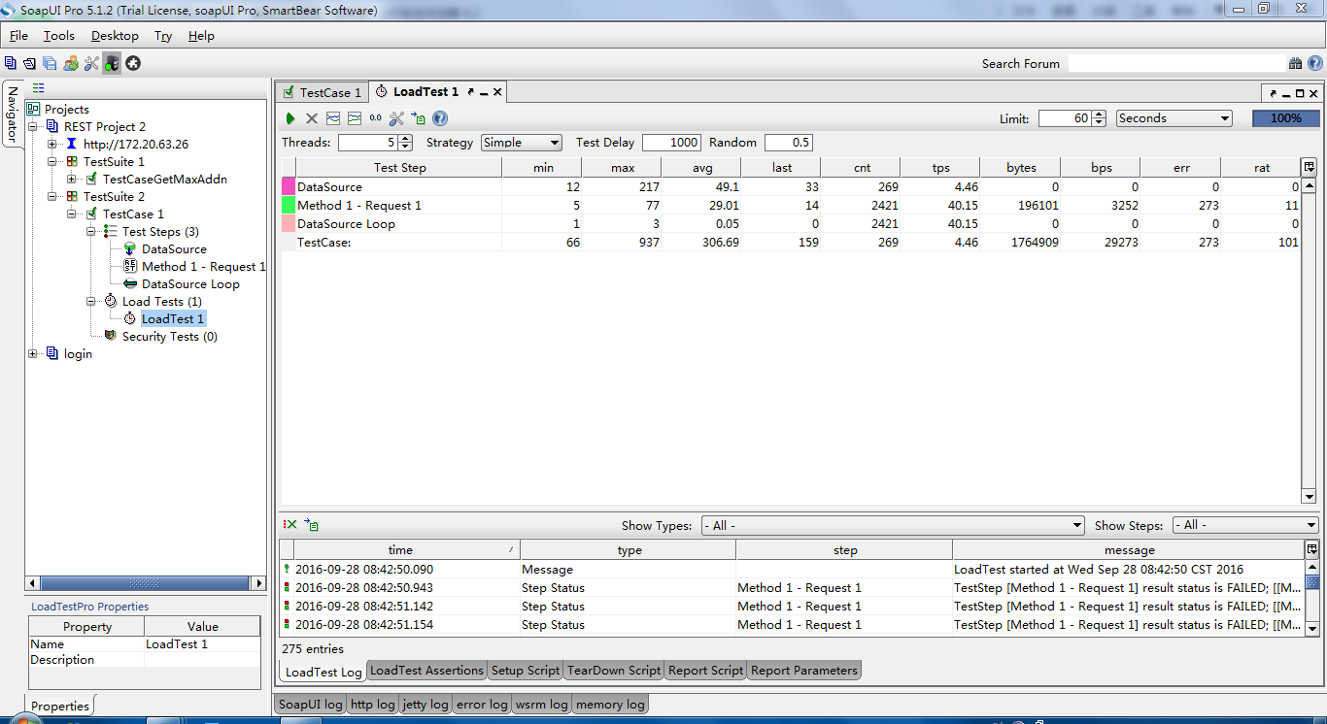Screen dimensions: 1327x724
Task: Open the community forum people icon
Action: coord(71,63)
